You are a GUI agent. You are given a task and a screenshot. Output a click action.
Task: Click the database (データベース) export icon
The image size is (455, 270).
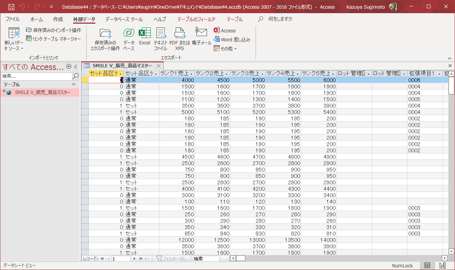tap(129, 39)
